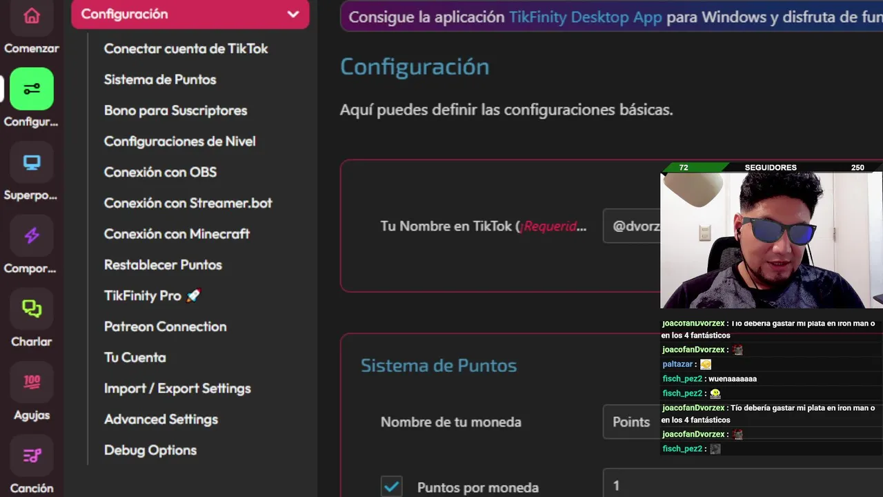Viewport: 883px width, 497px height.
Task: Open Conectar cuenta de TikTok
Action: pyautogui.click(x=186, y=48)
